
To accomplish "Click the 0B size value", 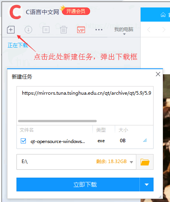I will [x=123, y=141].
